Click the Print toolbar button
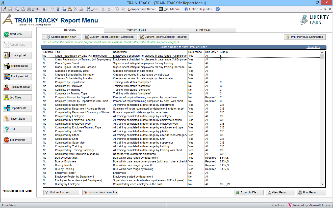This screenshot has height=208, width=333. tap(34, 9)
